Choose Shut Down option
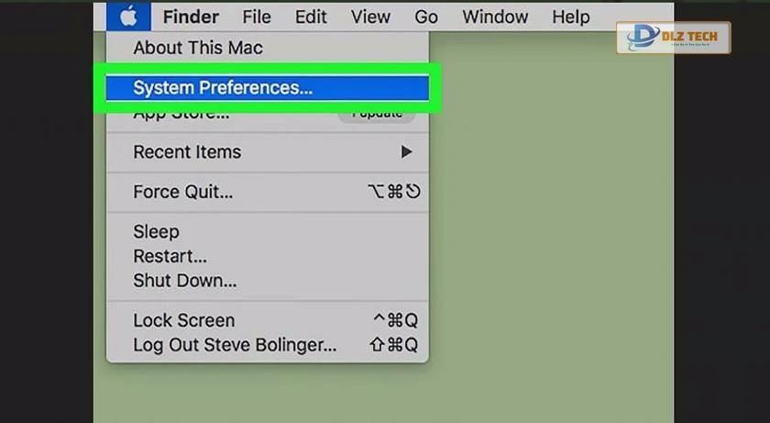This screenshot has width=770, height=423. pos(185,280)
